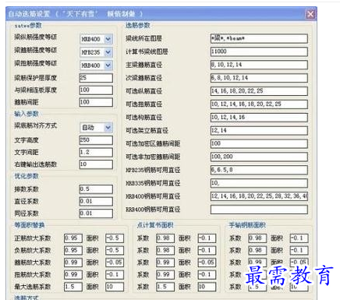Focus the 面积 field in 扭筋放大系数 row

point(115,275)
